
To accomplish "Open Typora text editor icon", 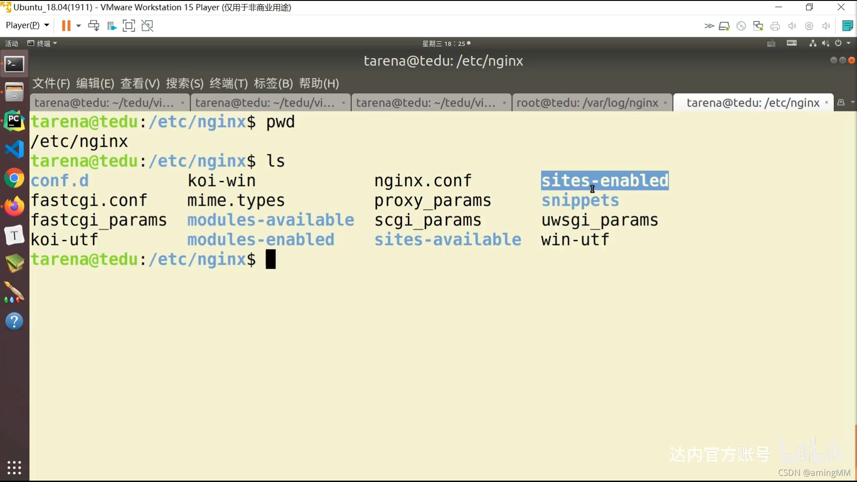I will [x=14, y=235].
